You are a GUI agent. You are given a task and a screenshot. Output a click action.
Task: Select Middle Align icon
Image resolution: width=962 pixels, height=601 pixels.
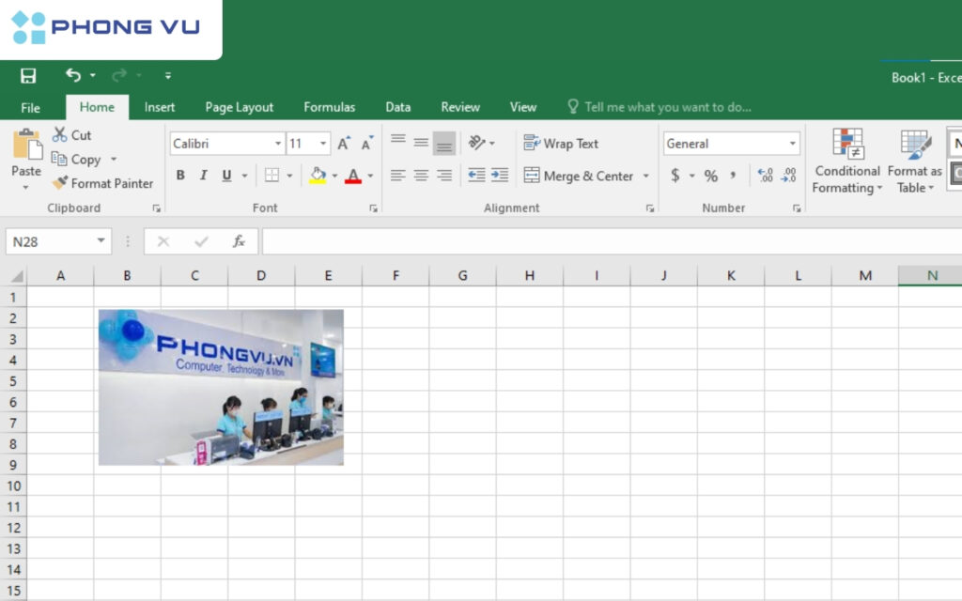pos(421,143)
